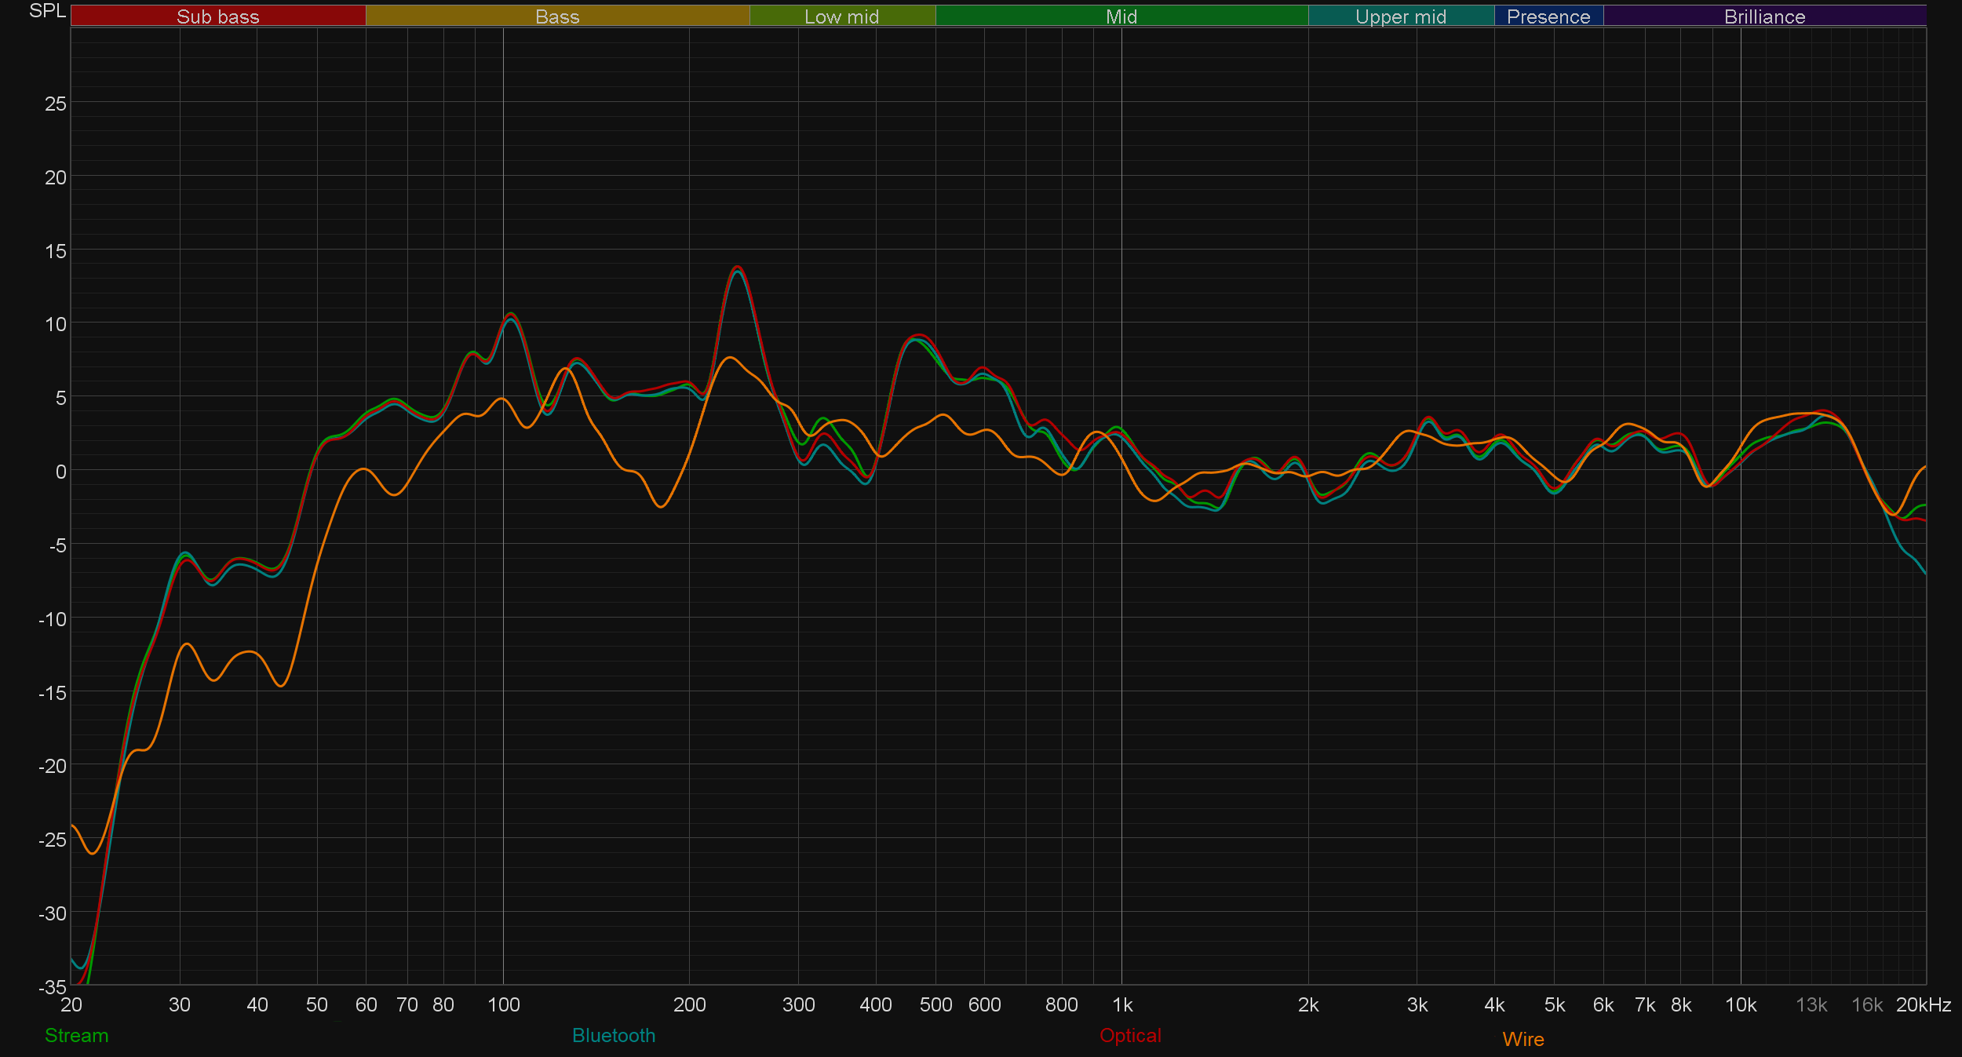Select the Mid band header
The height and width of the screenshot is (1057, 1962).
pos(1121,16)
